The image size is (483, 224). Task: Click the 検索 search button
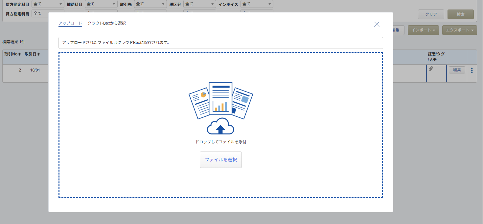460,14
